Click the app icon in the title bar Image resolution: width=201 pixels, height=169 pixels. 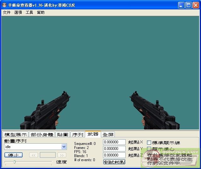point(4,5)
